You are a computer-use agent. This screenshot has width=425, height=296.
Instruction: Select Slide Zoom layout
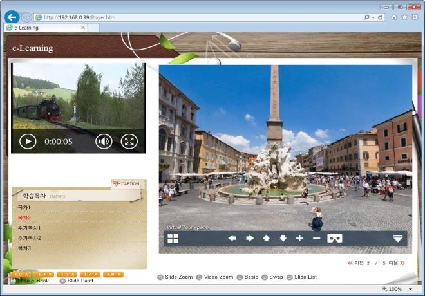[x=175, y=277]
